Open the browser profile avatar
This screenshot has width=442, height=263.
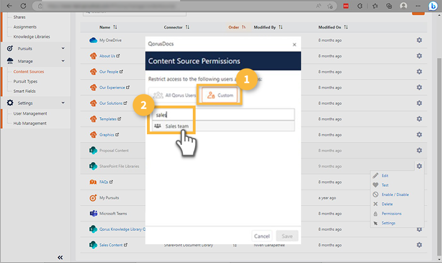[x=403, y=6]
